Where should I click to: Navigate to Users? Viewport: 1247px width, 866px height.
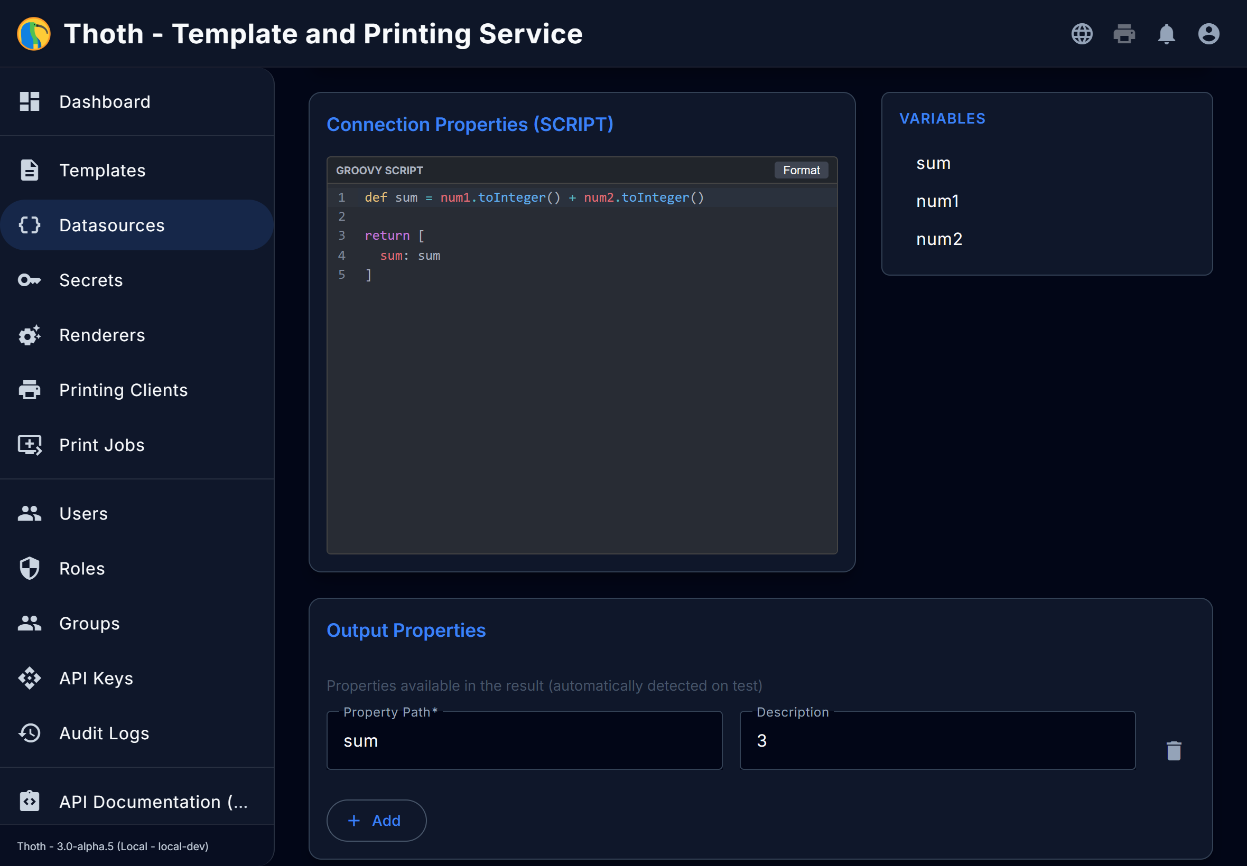click(137, 513)
